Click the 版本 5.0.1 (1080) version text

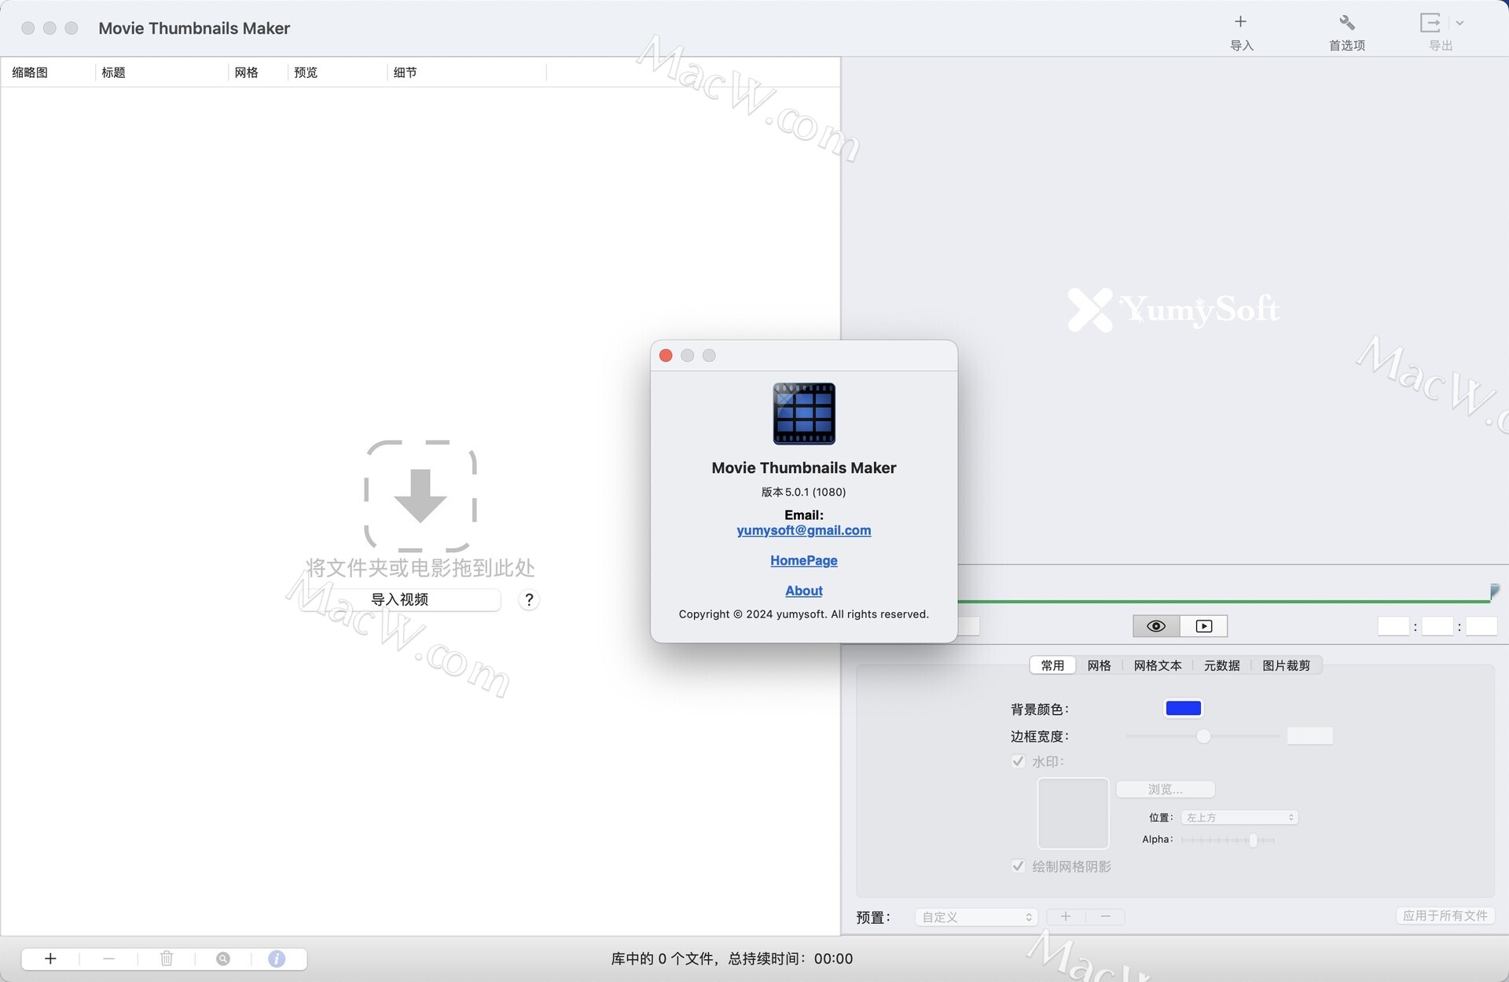pyautogui.click(x=804, y=493)
